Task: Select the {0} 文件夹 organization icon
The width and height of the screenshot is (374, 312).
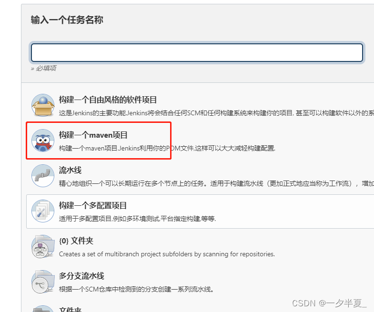Action: tap(43, 246)
